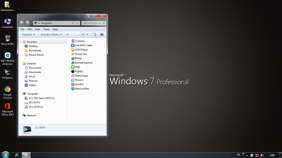Click the ESET NOD32 Antivirus desktop icon

click(x=8, y=59)
